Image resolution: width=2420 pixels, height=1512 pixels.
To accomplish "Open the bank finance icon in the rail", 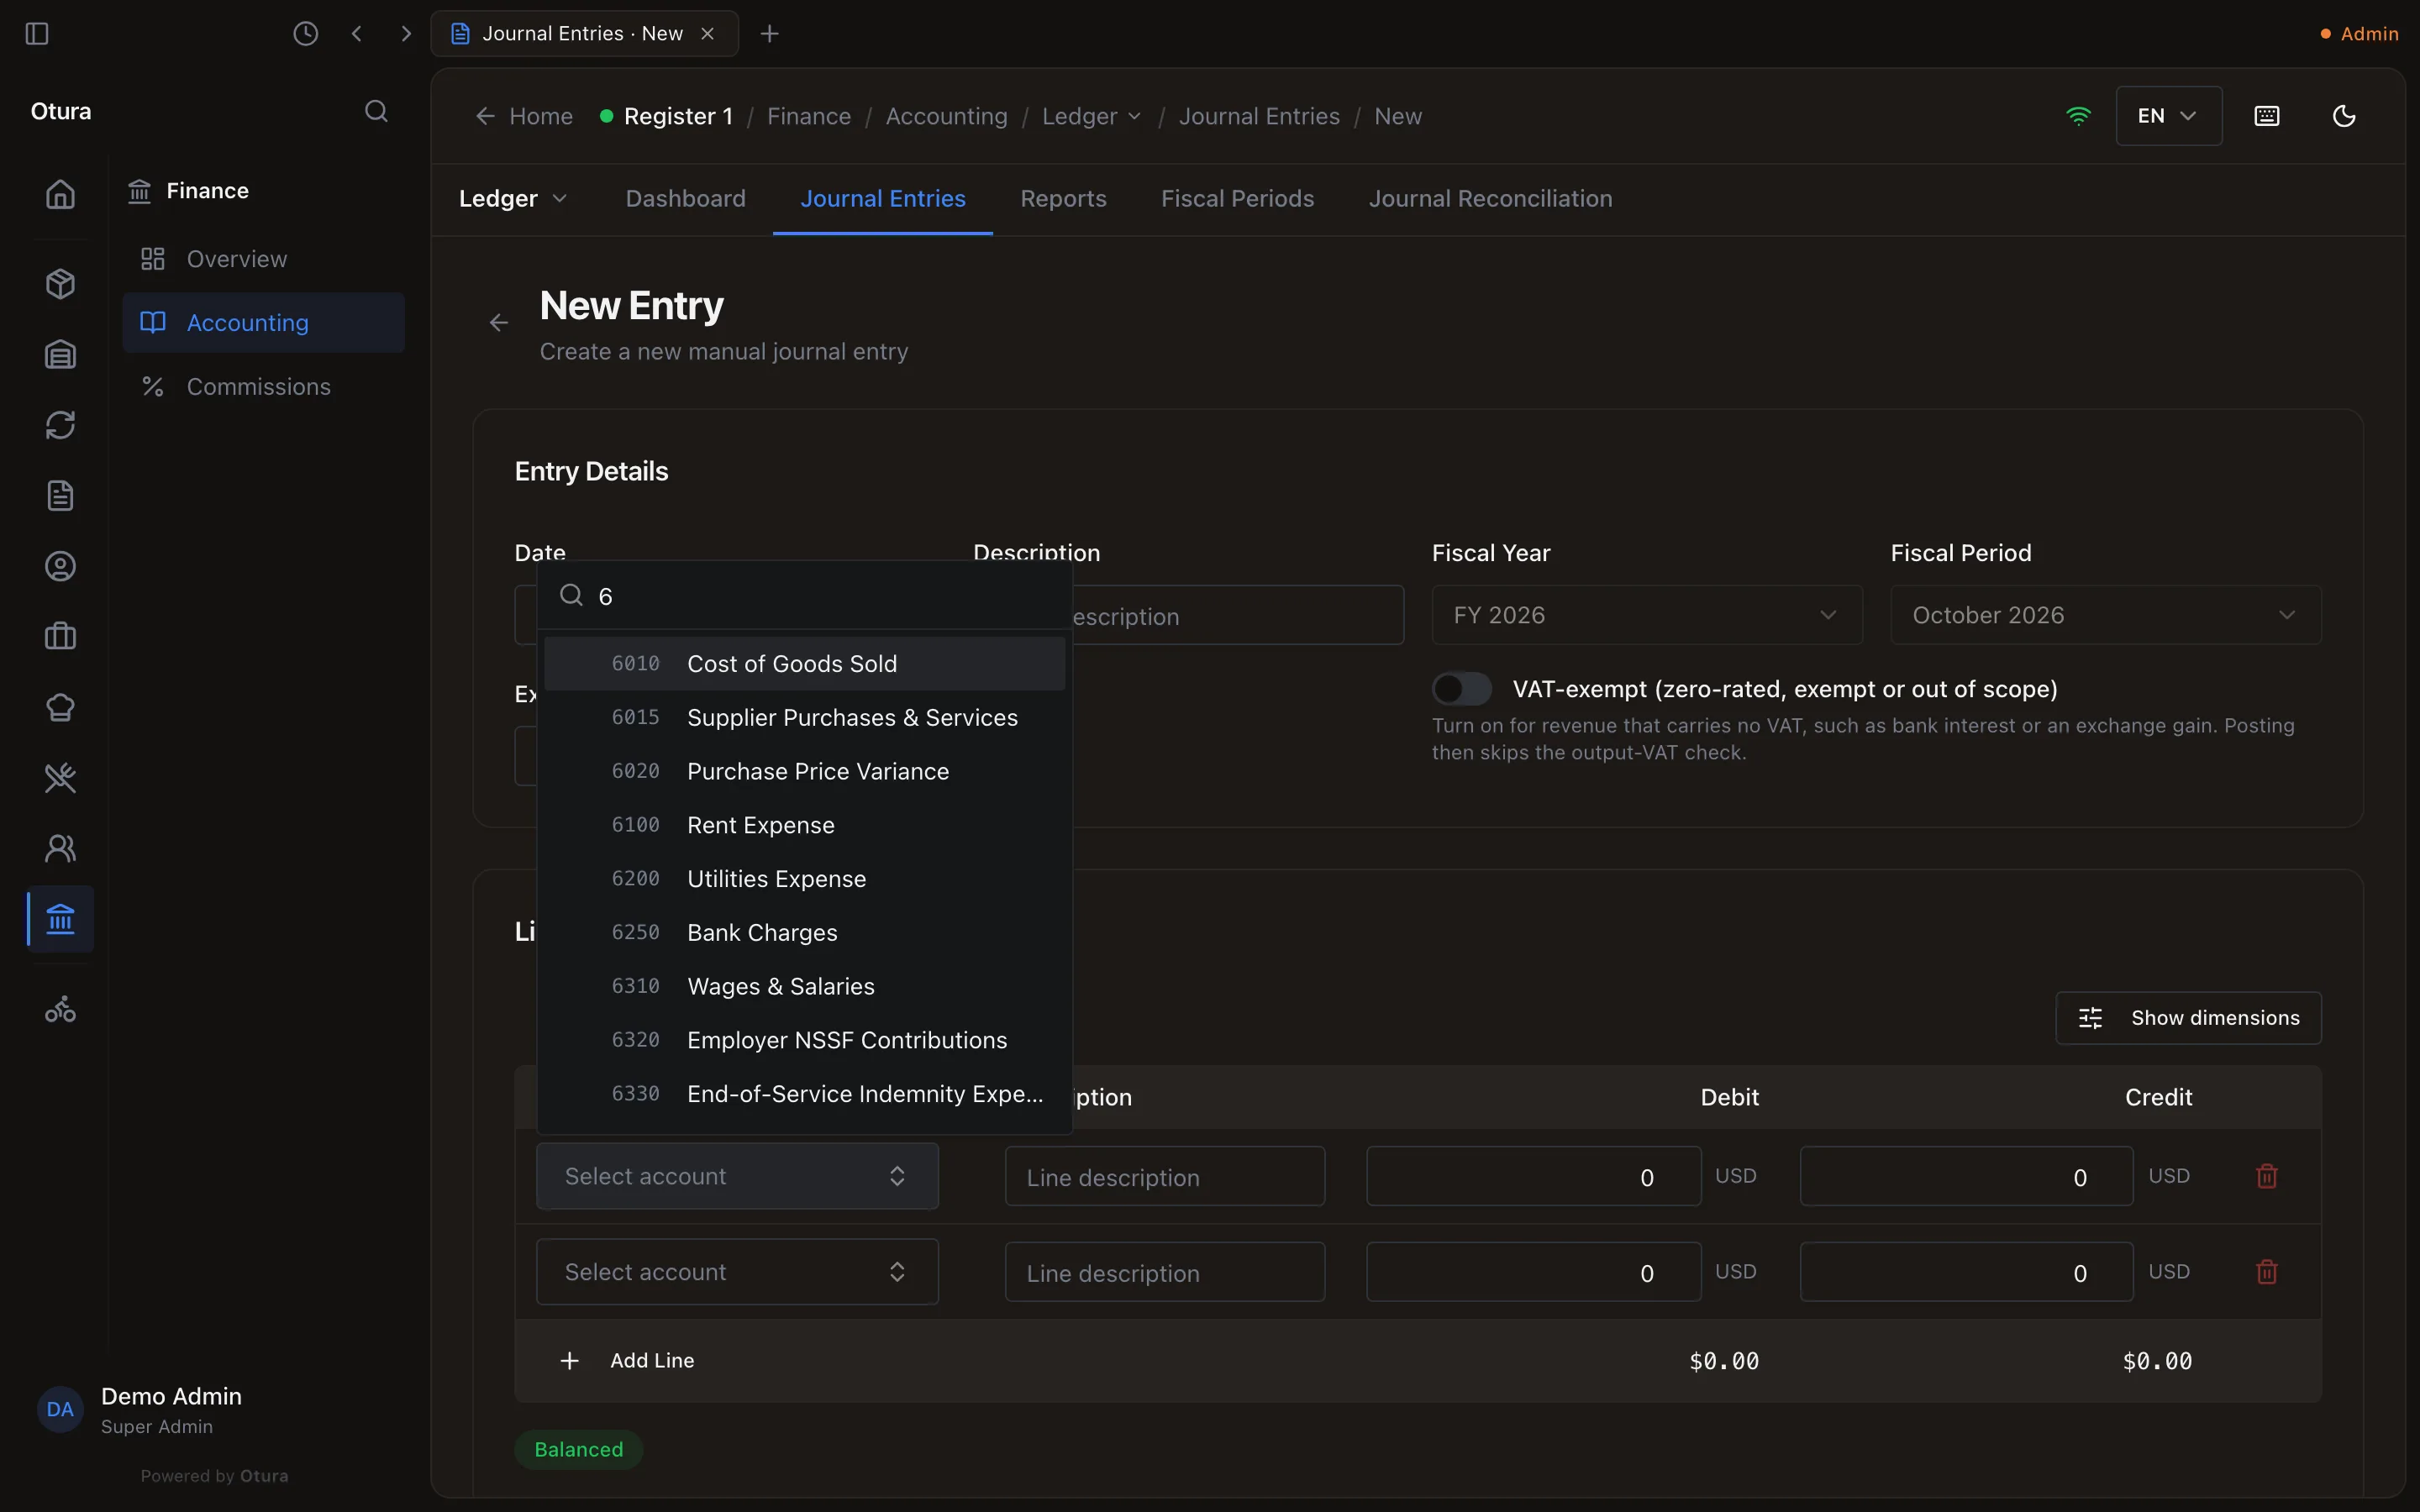I will click(x=61, y=919).
